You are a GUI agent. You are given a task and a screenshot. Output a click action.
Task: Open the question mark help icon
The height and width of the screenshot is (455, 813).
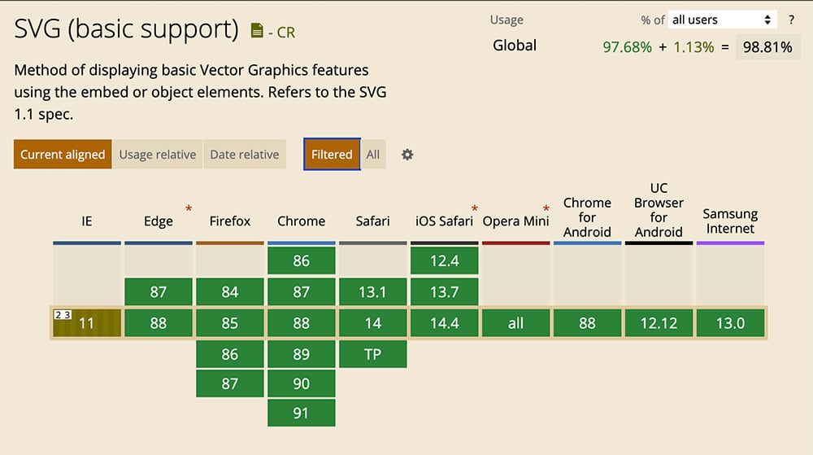tap(791, 20)
